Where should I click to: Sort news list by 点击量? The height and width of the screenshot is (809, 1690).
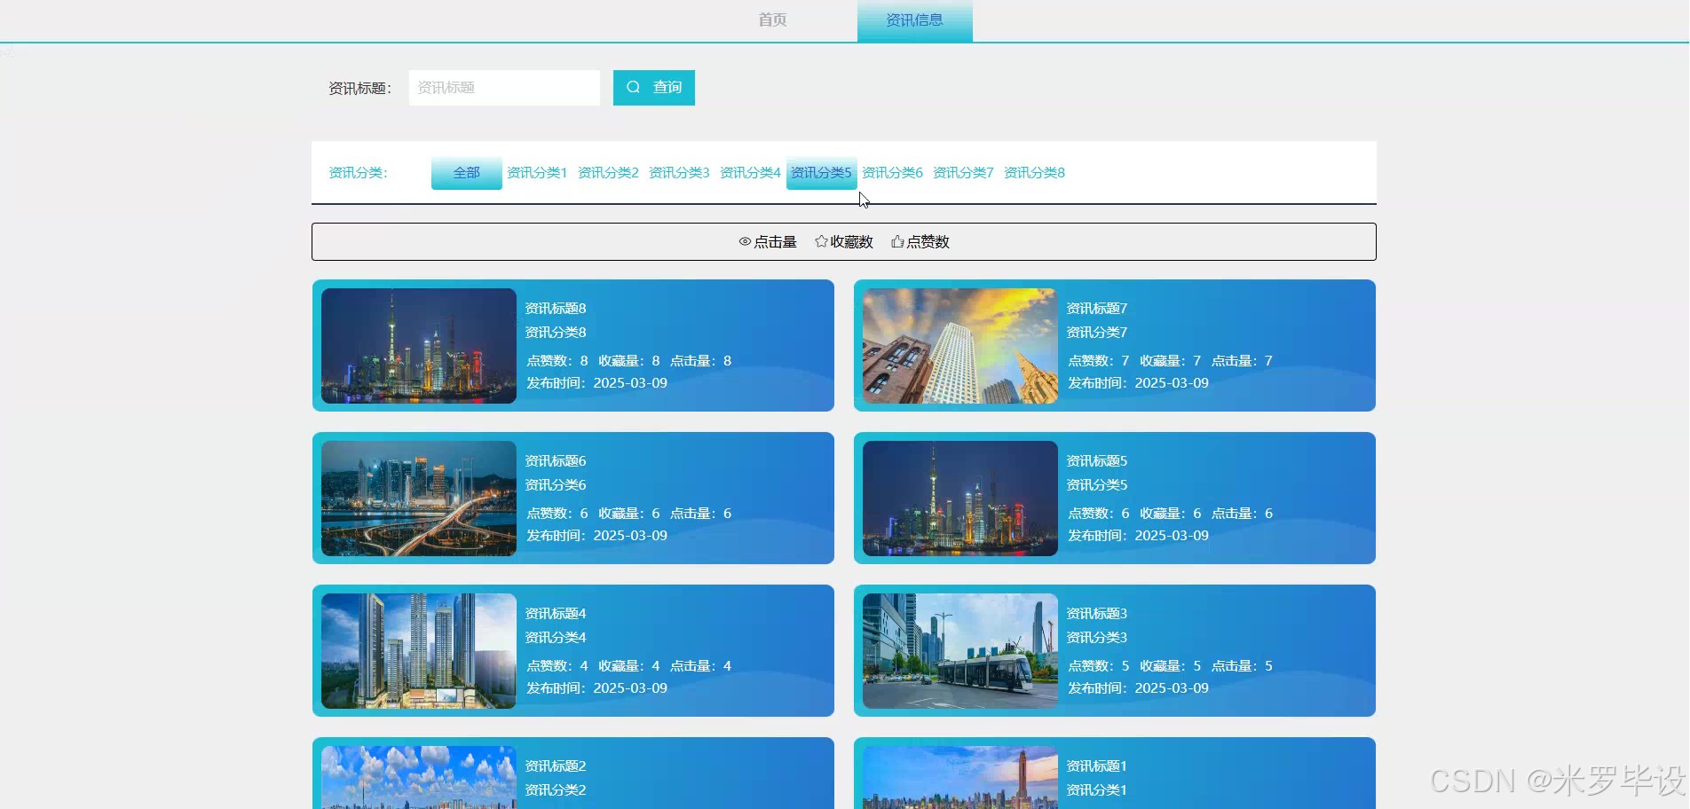774,241
